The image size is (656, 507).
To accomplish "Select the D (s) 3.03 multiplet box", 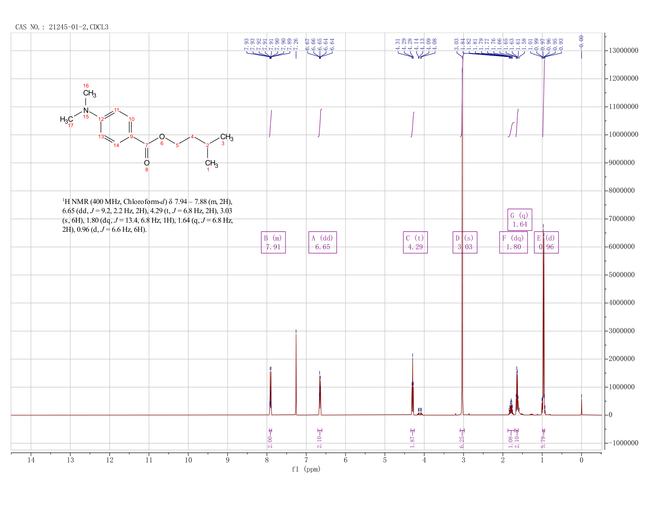I will [465, 242].
